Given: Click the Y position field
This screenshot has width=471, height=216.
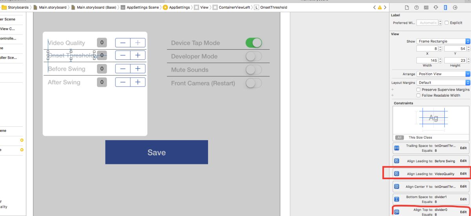Looking at the screenshot, I should (455, 49).
